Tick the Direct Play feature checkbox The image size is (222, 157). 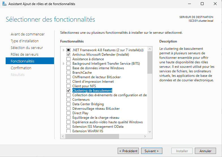68,113
